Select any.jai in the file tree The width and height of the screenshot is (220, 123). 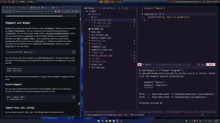pyautogui.click(x=96, y=32)
